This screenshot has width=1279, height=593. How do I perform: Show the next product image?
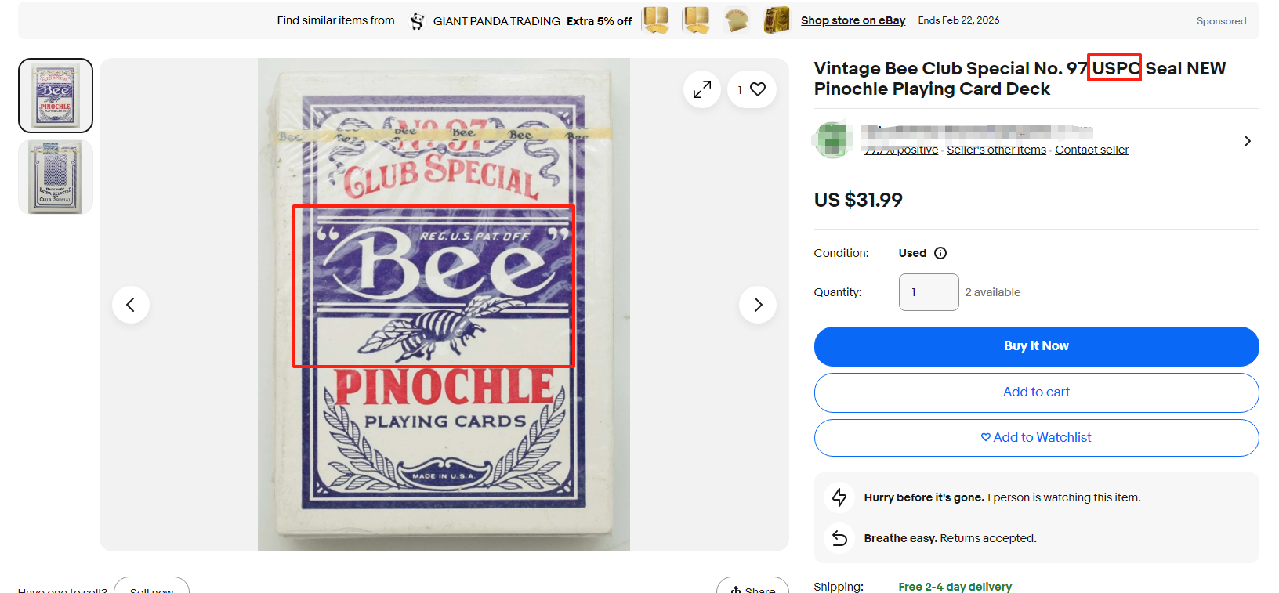coord(757,305)
